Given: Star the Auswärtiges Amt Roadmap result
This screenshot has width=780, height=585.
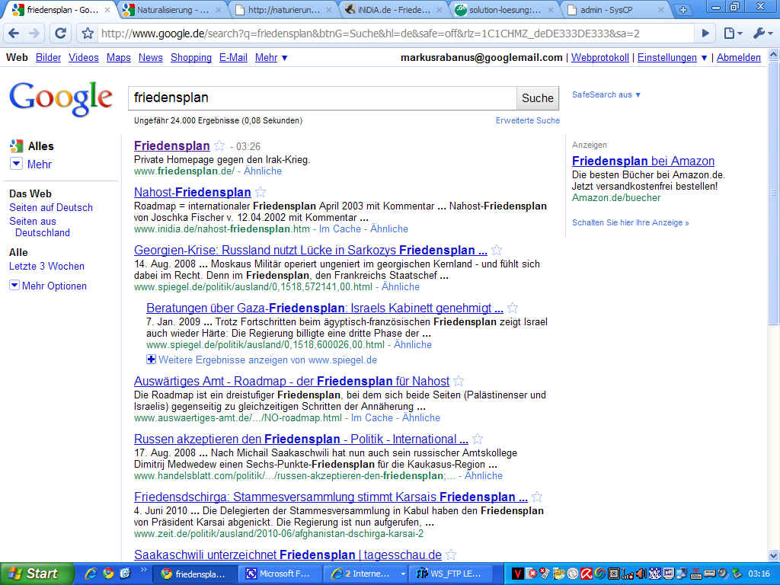Looking at the screenshot, I should (459, 381).
